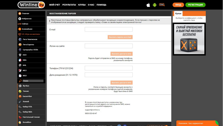The height and width of the screenshot is (126, 223).
Task: Open the Поможем. Без вариантов! chat widget
Action: [197, 123]
